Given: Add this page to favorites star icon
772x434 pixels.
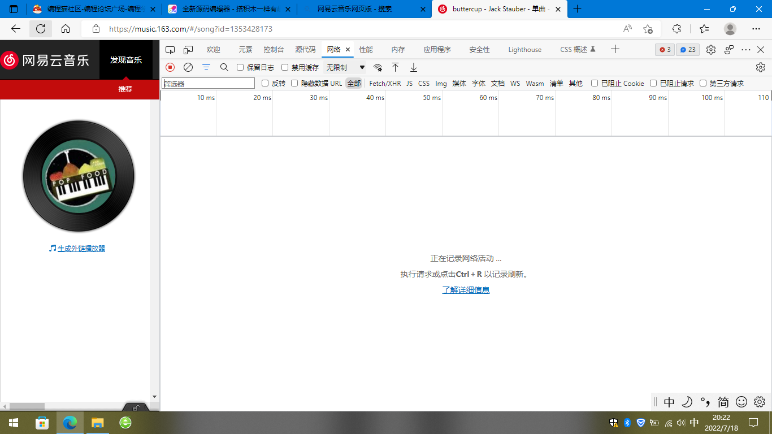Looking at the screenshot, I should (x=648, y=29).
